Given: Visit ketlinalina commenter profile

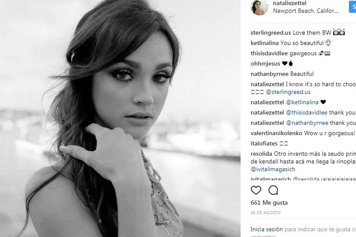Looking at the screenshot, I should point(264,43).
